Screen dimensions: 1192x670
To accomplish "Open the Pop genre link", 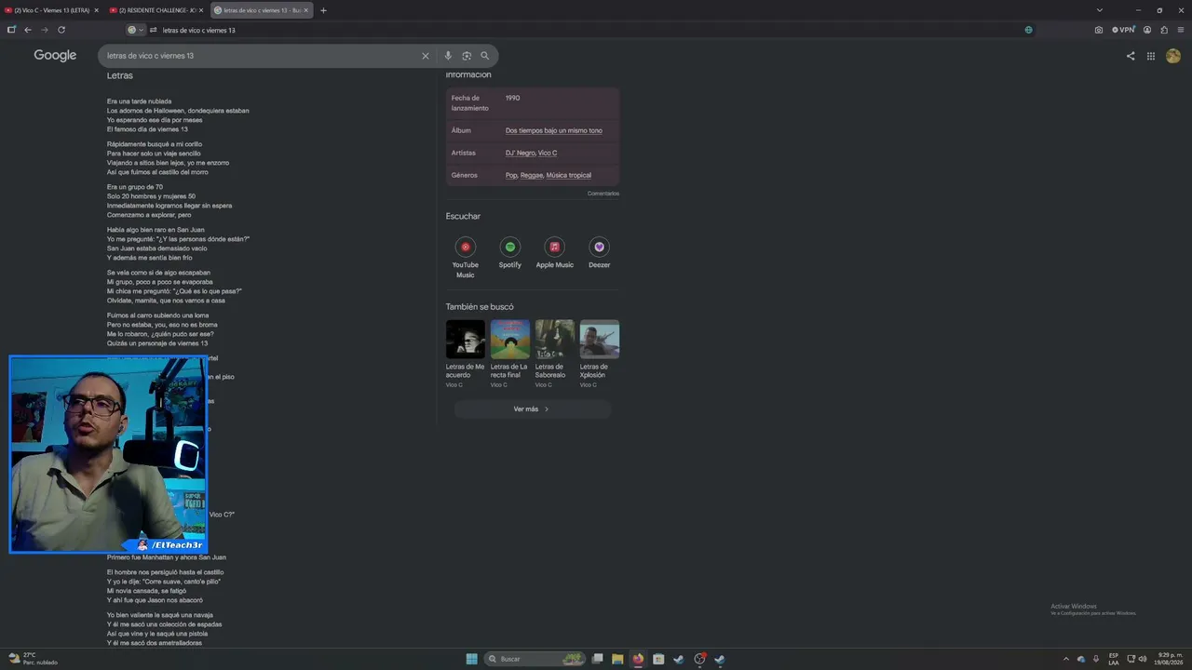I will [511, 175].
